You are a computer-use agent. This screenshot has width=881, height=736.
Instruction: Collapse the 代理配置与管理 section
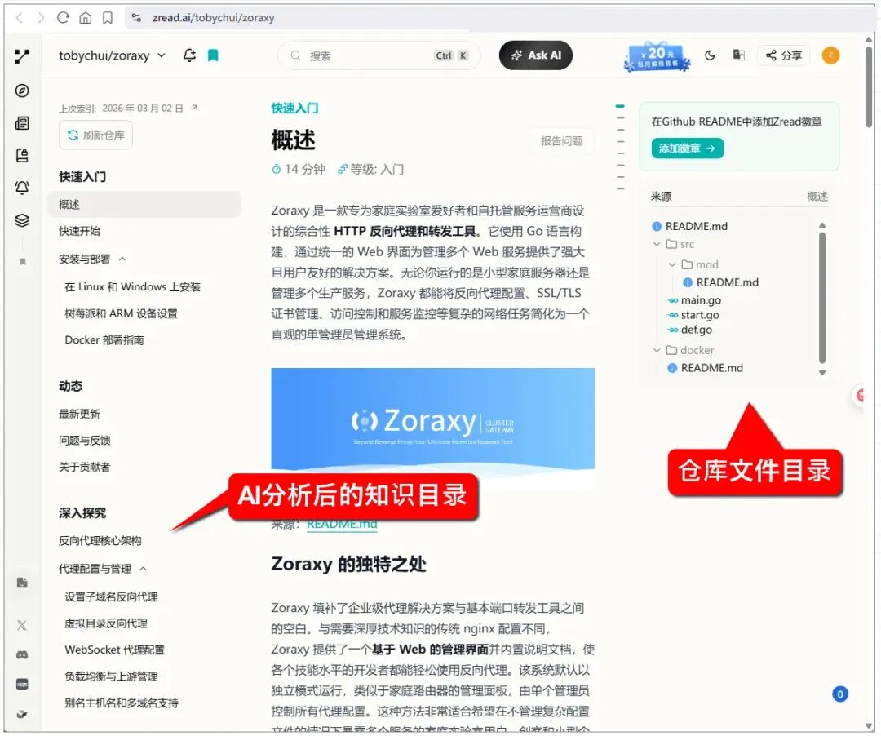(144, 569)
